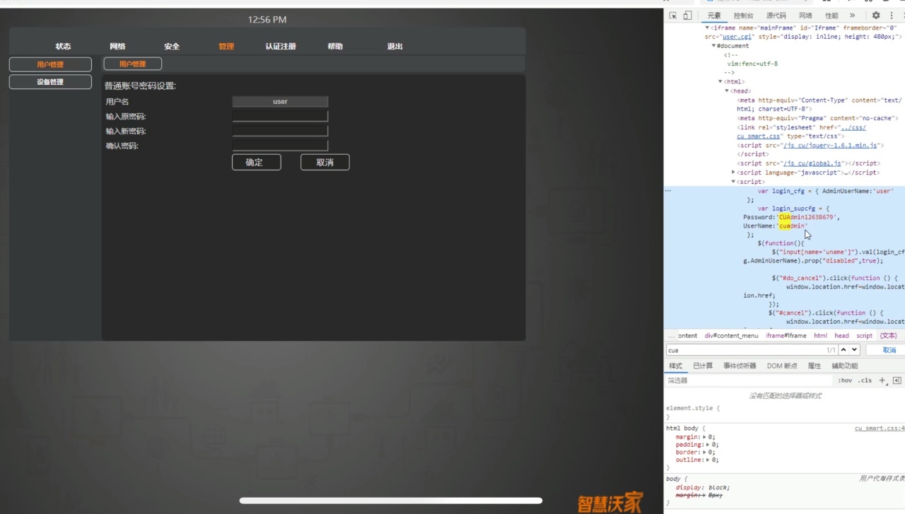Collapse the open <script> node
Image resolution: width=905 pixels, height=514 pixels.
(x=733, y=182)
